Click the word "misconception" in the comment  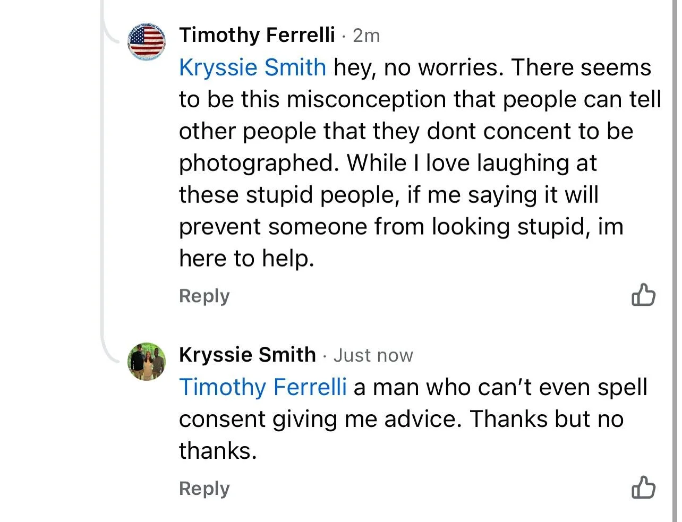366,99
